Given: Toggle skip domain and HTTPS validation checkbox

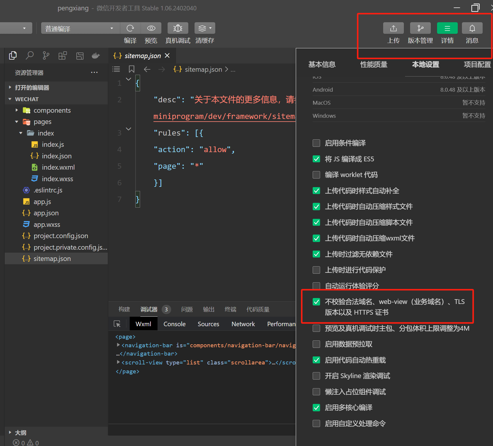Looking at the screenshot, I should (316, 302).
